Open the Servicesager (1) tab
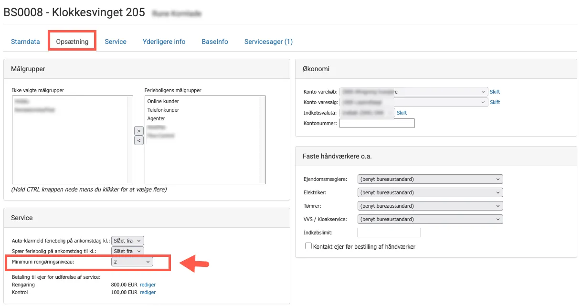 coord(268,42)
